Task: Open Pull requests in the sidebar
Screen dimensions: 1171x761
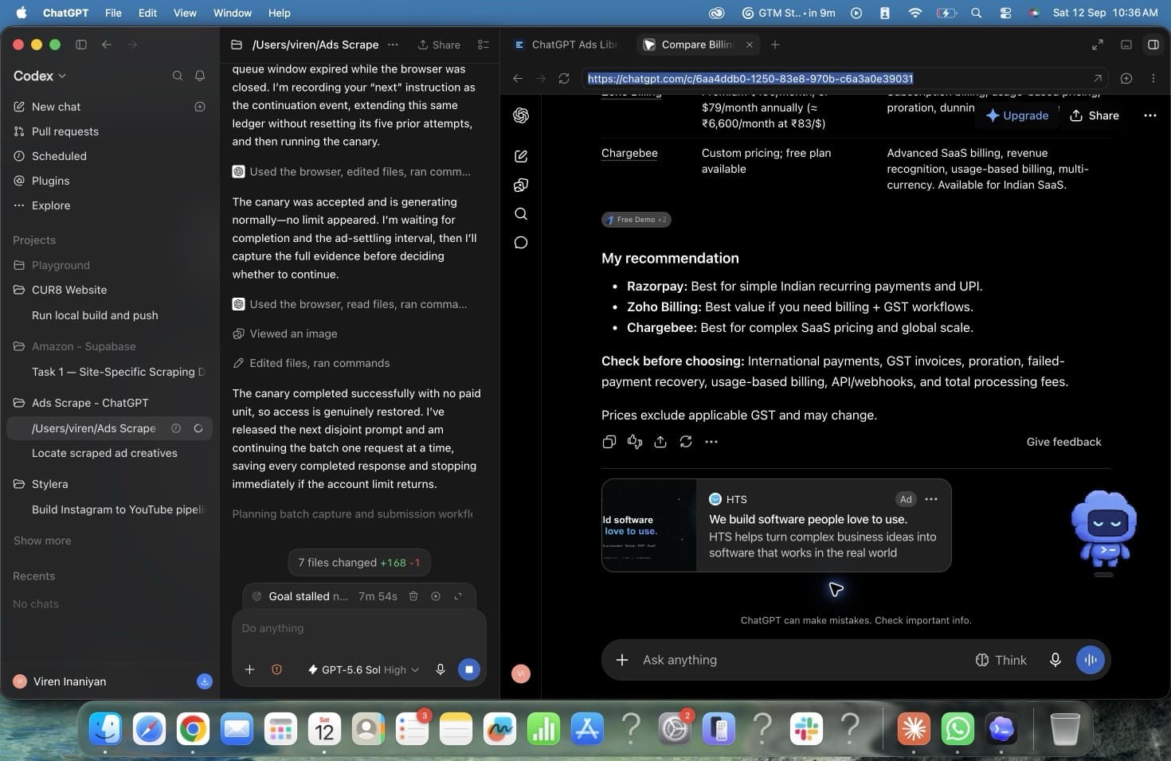Action: click(x=109, y=131)
